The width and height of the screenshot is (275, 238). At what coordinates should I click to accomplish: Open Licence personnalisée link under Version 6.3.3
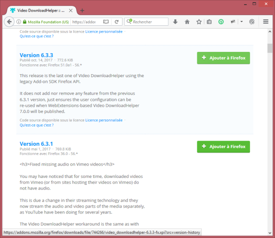tap(104, 120)
